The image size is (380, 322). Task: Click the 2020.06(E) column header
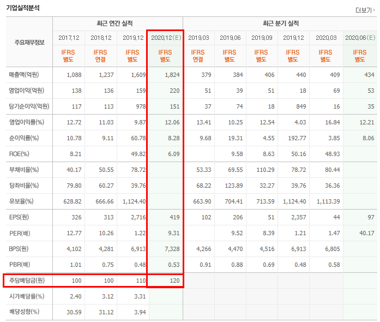click(360, 38)
